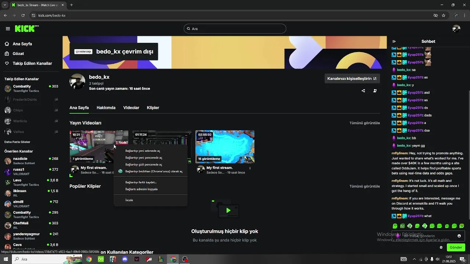Expand Daha Fazla Göster channel list
470x264 pixels.
[x=17, y=142]
